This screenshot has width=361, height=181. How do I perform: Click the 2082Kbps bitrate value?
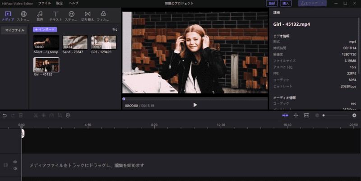[348, 86]
